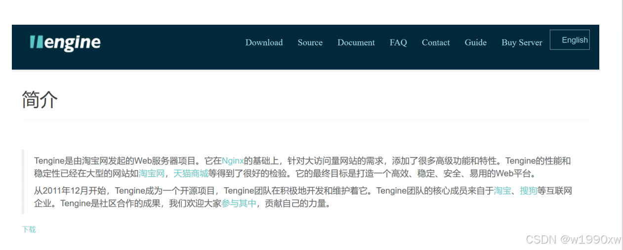The height and width of the screenshot is (250, 623).
Task: Follow the 参与其中 link
Action: (x=239, y=203)
